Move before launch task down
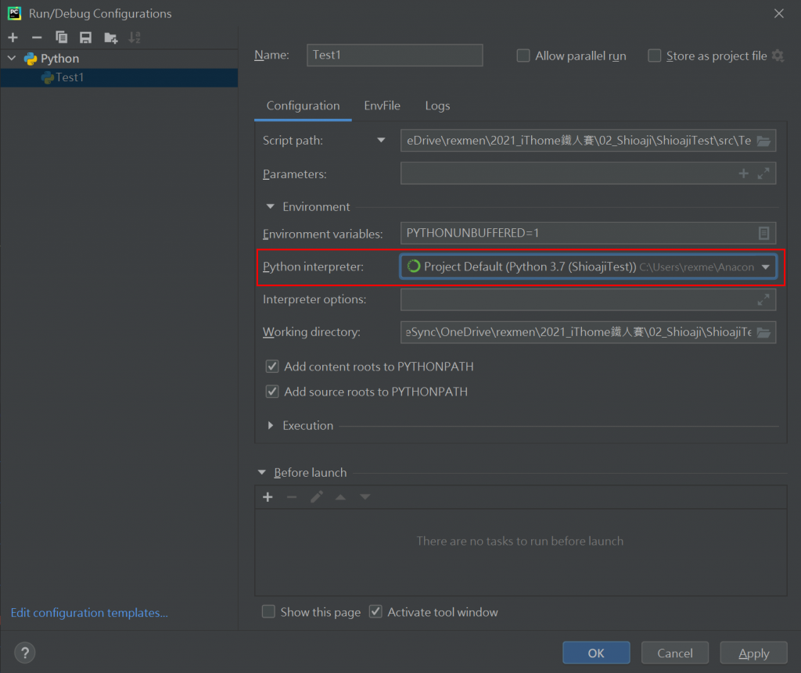 coord(365,497)
